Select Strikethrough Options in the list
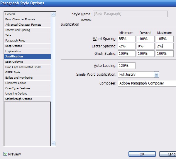176x159 pixels. pyautogui.click(x=18, y=99)
